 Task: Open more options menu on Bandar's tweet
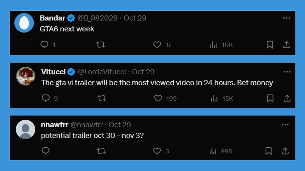[x=286, y=18]
